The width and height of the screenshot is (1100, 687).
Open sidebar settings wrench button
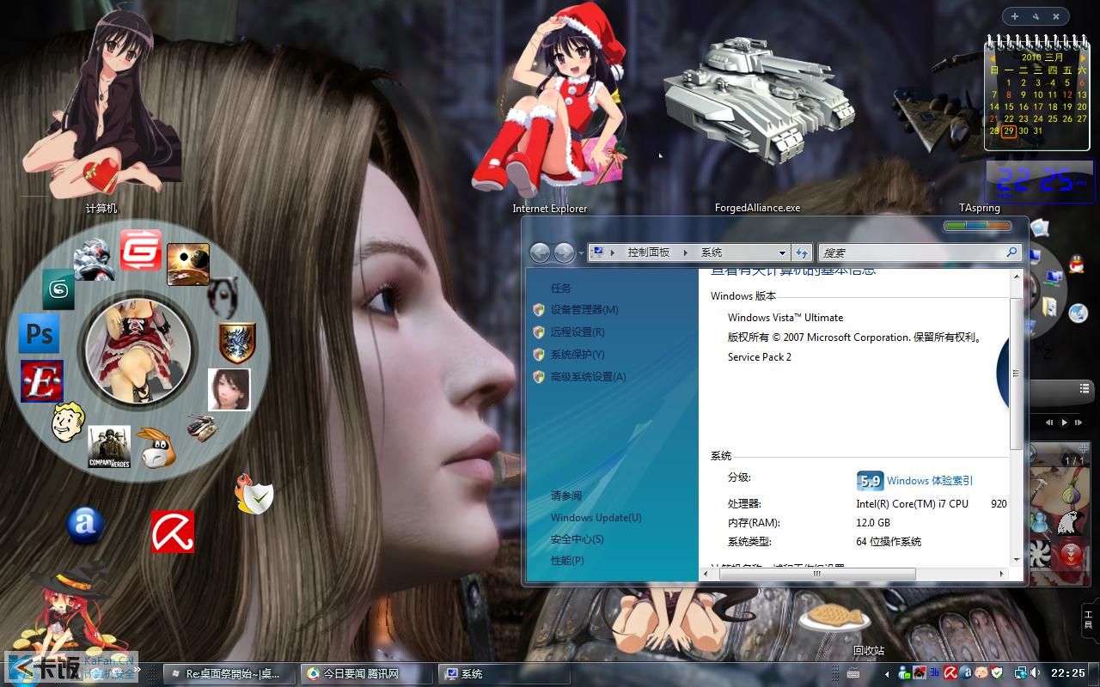(x=1036, y=15)
